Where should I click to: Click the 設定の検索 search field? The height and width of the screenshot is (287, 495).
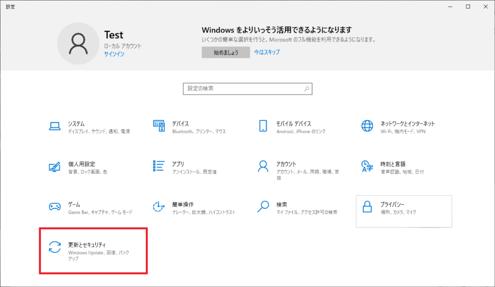[242, 89]
